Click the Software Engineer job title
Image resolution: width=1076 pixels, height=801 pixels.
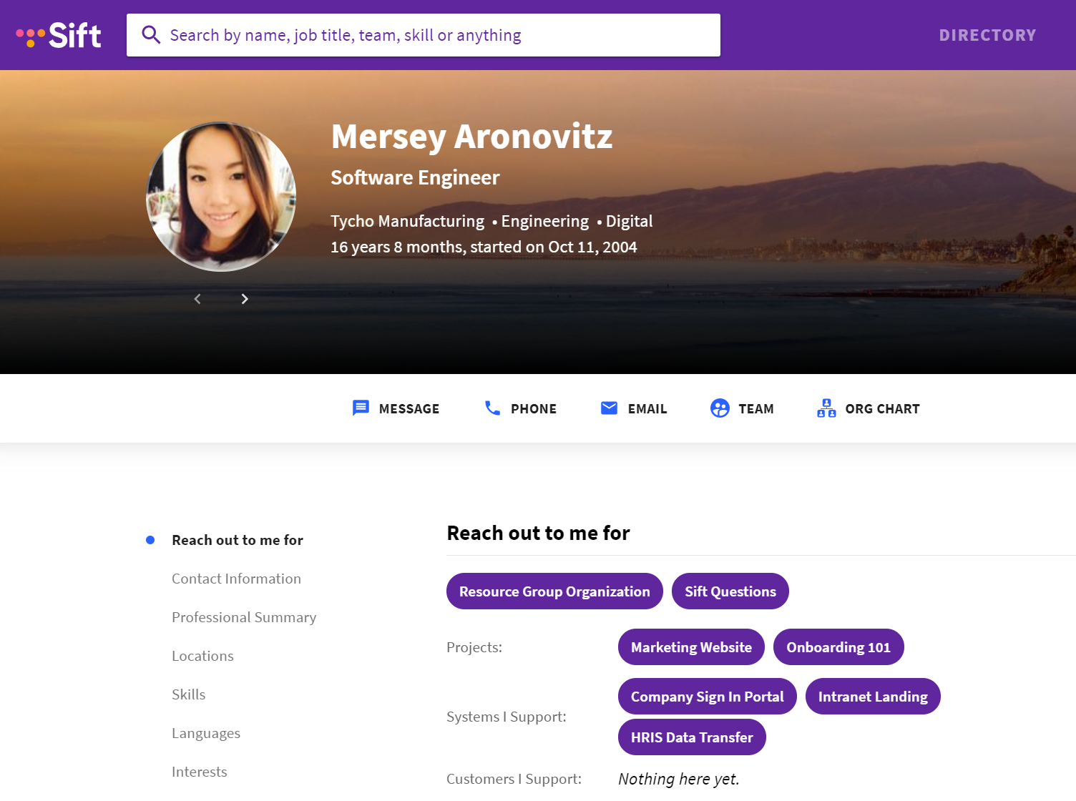pyautogui.click(x=415, y=177)
